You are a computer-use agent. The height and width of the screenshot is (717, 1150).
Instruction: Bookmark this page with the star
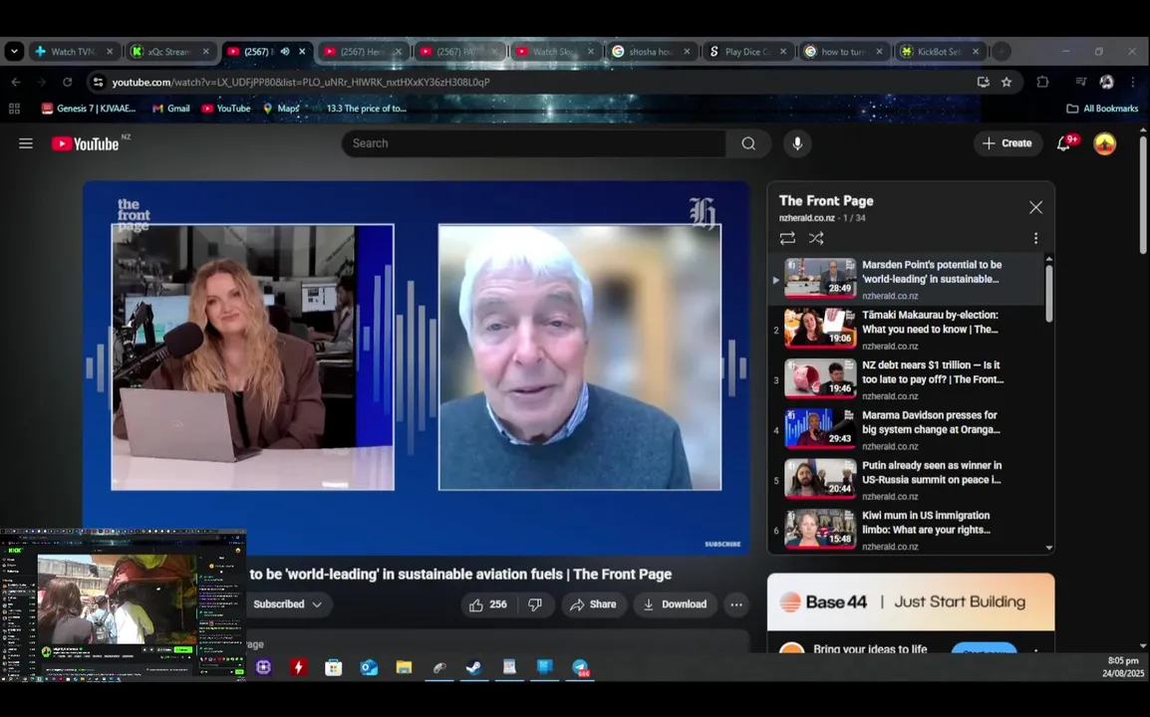pyautogui.click(x=1006, y=82)
